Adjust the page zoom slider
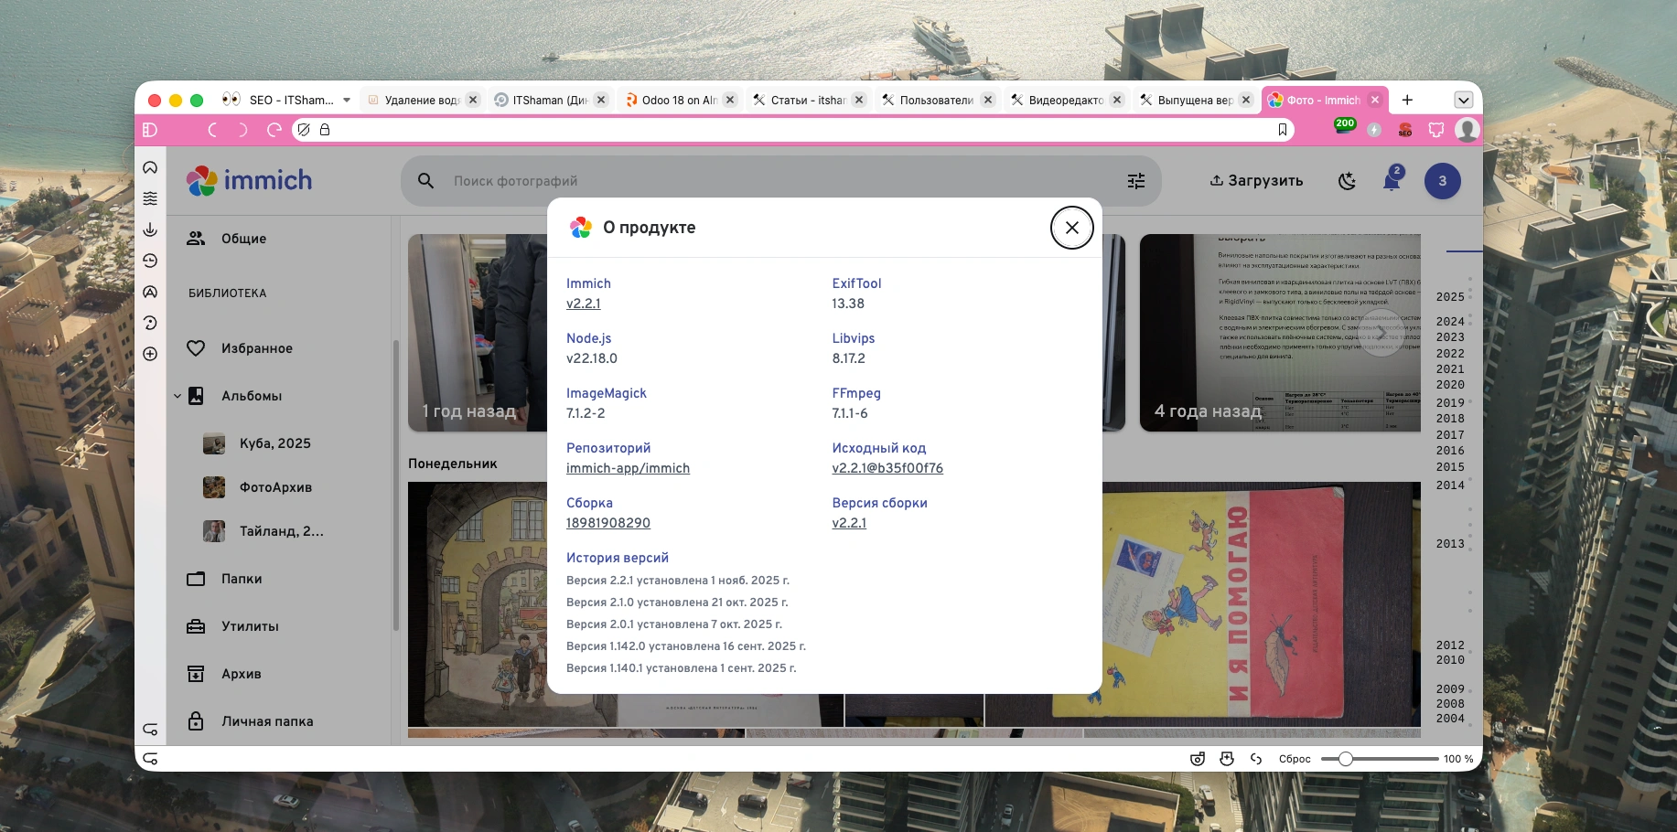1677x832 pixels. coord(1345,759)
